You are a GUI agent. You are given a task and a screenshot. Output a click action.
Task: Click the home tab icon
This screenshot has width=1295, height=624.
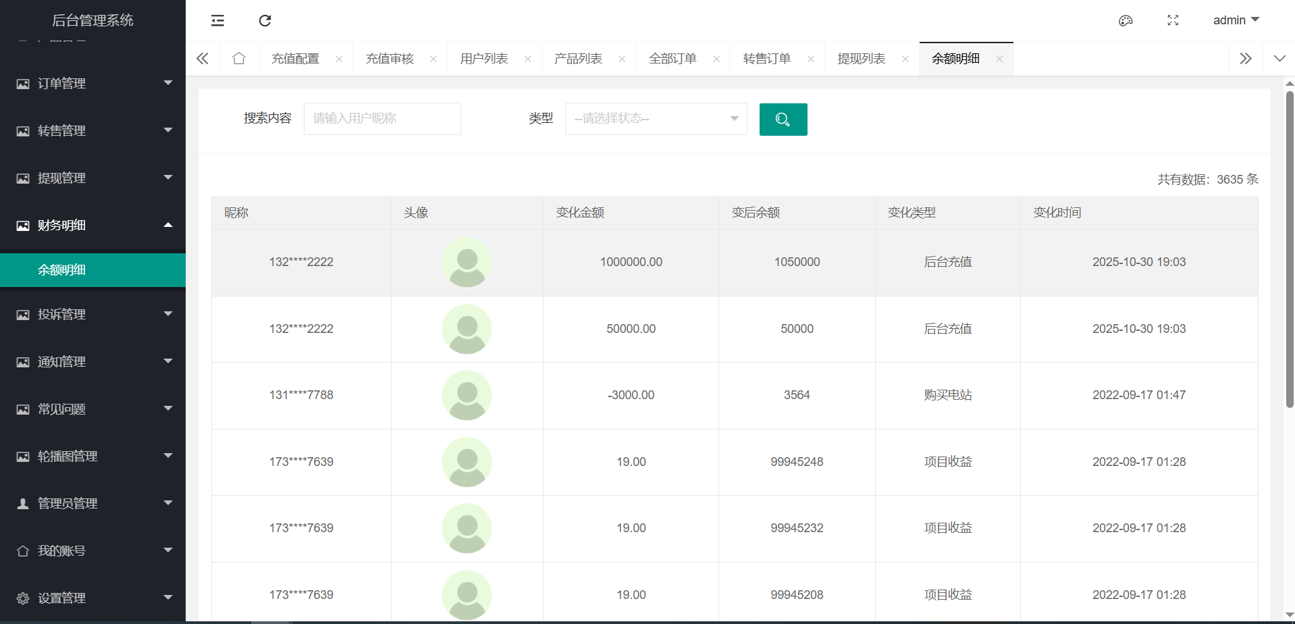238,59
